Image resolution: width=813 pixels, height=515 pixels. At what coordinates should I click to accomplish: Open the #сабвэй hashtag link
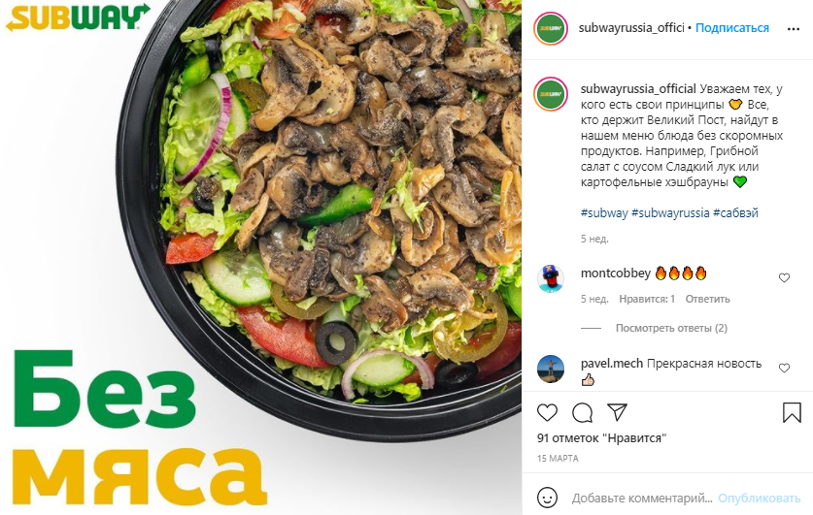pyautogui.click(x=735, y=213)
